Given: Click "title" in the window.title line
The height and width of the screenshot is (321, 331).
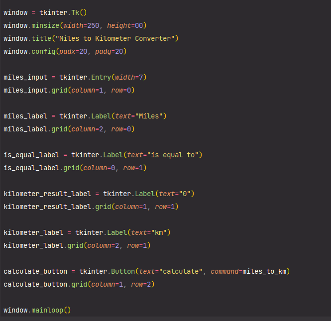Looking at the screenshot, I should [x=41, y=38].
